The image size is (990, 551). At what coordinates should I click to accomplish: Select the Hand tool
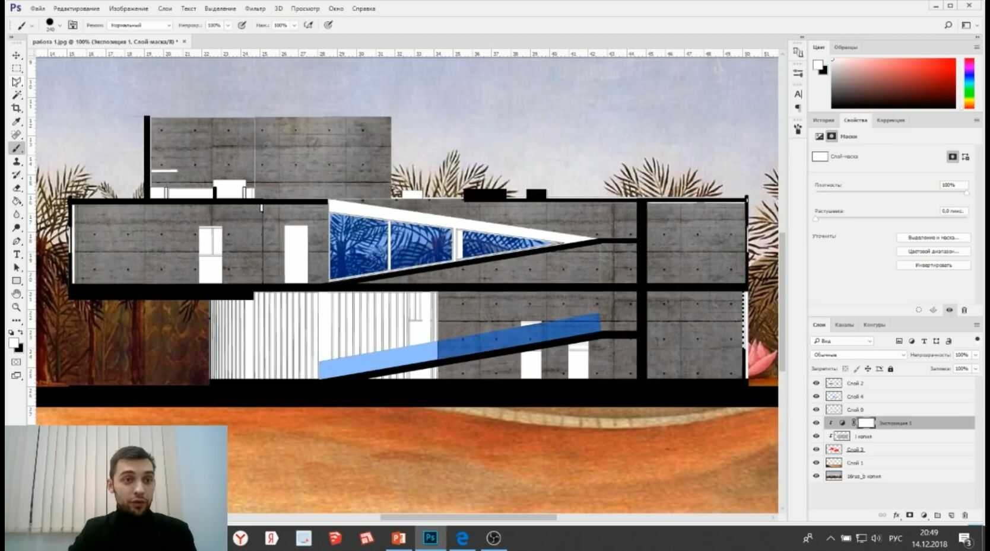tap(17, 294)
